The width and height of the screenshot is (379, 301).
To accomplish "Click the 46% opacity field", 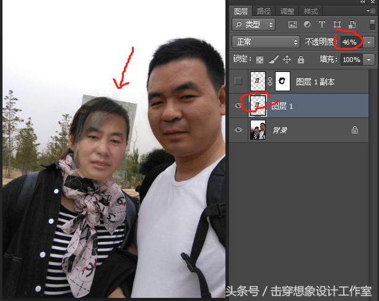I will pos(351,42).
